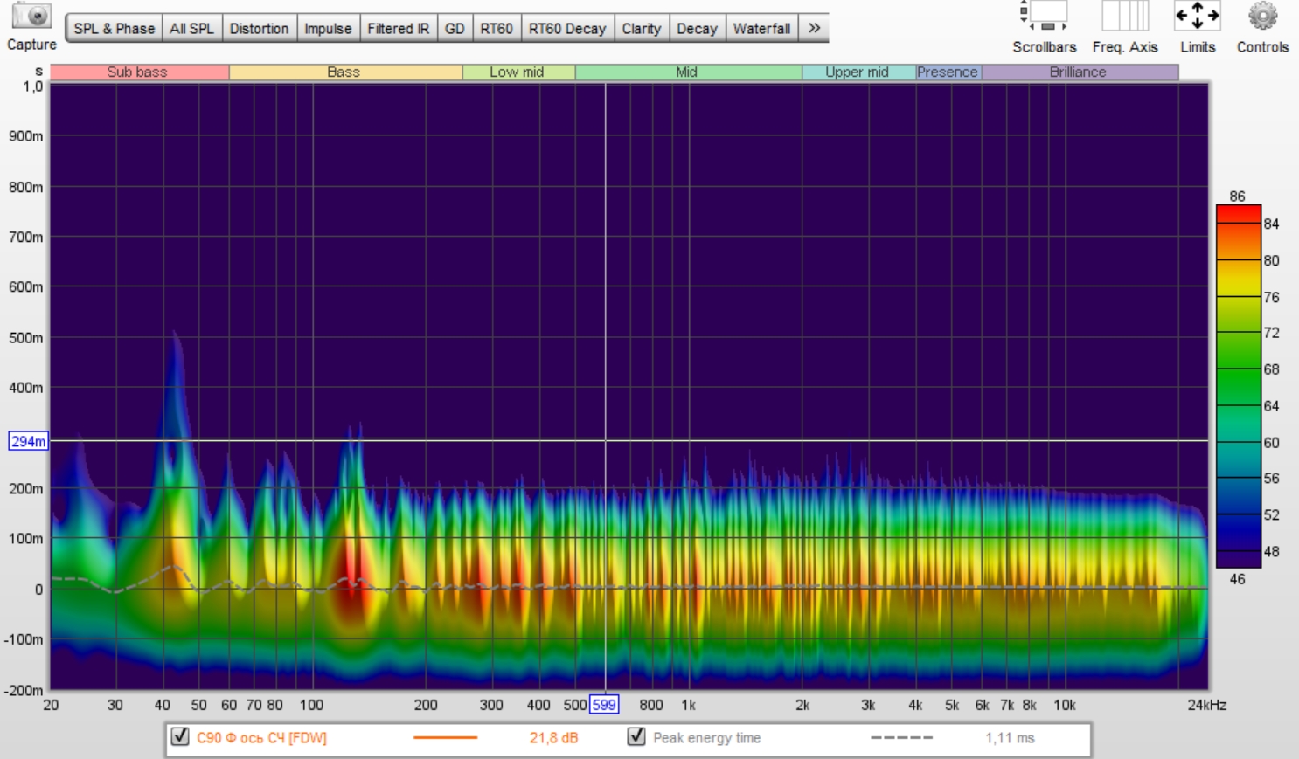Click the Low mid band label

pos(518,72)
